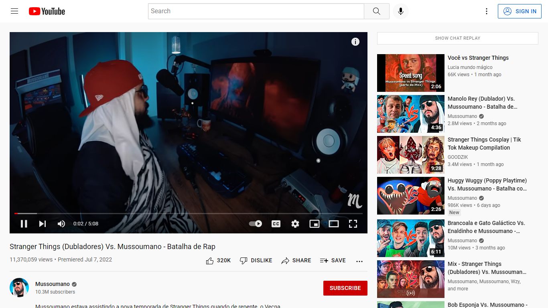
Task: Toggle the autoplay switch
Action: [x=256, y=224]
